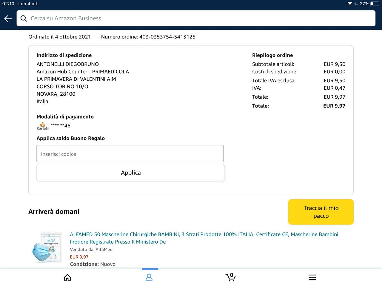Open the shopping cart icon

tap(230, 277)
